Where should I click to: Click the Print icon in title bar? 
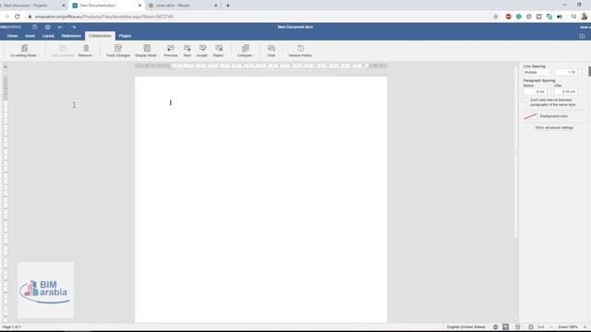[x=47, y=27]
